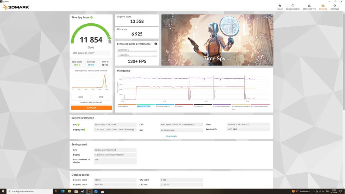The height and width of the screenshot is (194, 345).
Task: Click the green validation check beside Time Spy Score
Action: (91, 17)
